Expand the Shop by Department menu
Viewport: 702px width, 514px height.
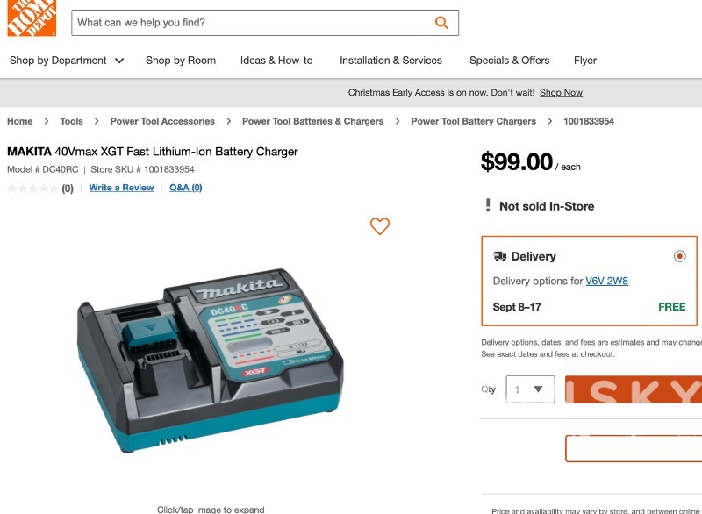click(x=67, y=61)
